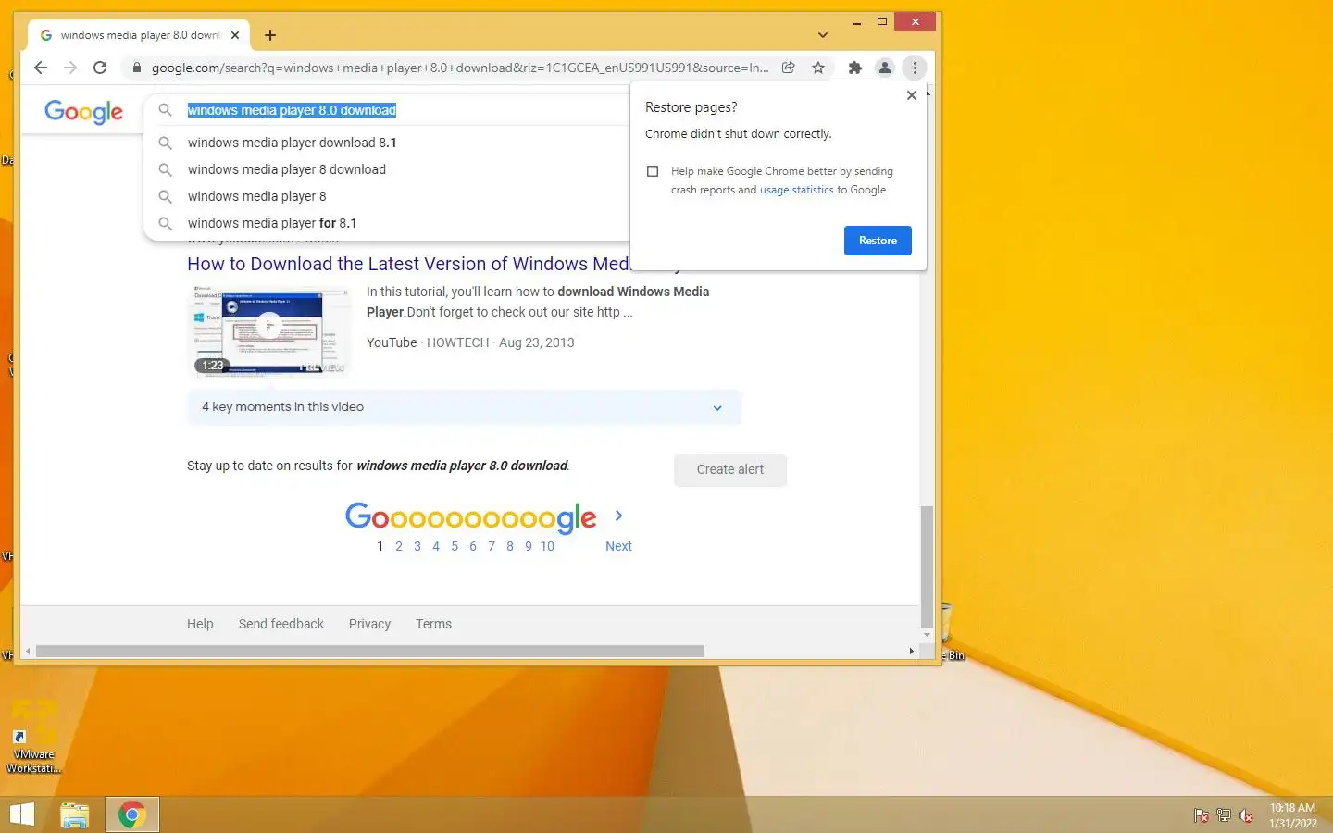Screen dimensions: 1333x833
Task: Close the windows media player tab
Action: (x=235, y=35)
